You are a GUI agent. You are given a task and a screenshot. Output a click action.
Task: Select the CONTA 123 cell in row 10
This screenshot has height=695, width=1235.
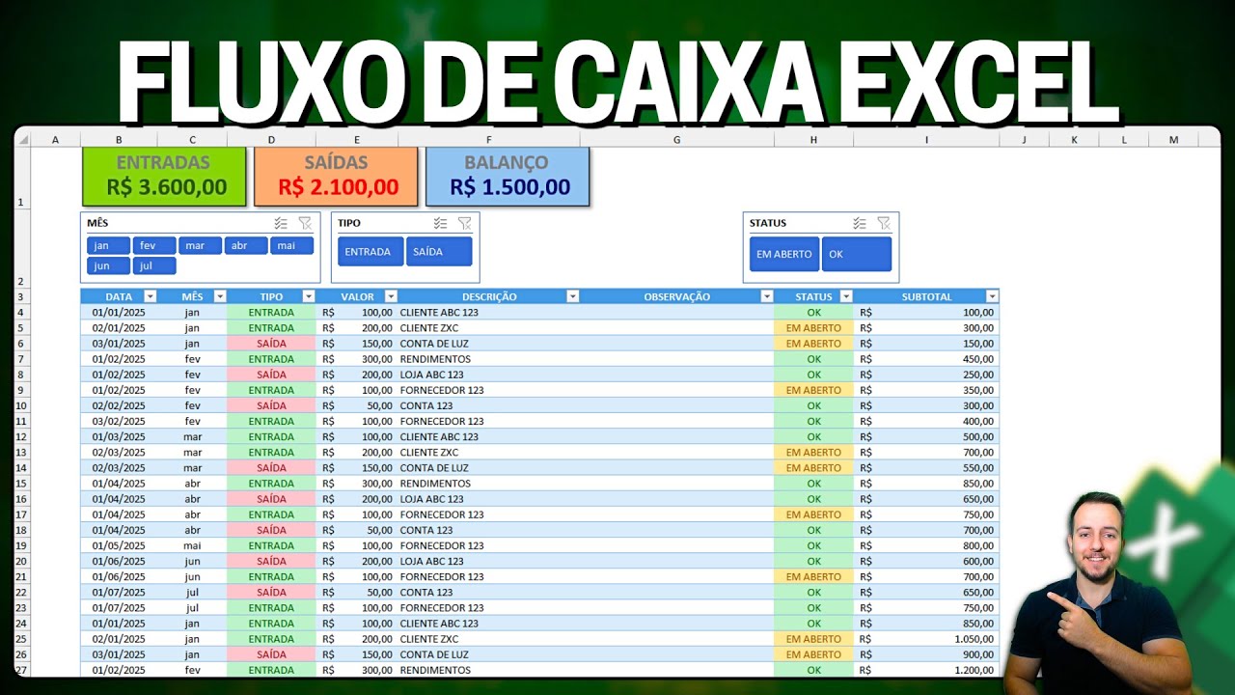point(489,405)
